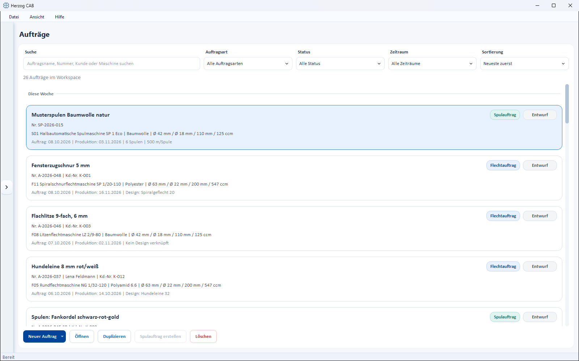Click Entwurf badge on Fankordel order
The width and height of the screenshot is (579, 361).
(x=540, y=317)
